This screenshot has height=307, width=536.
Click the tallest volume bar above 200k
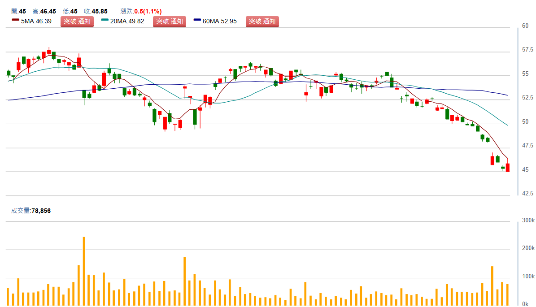point(84,271)
